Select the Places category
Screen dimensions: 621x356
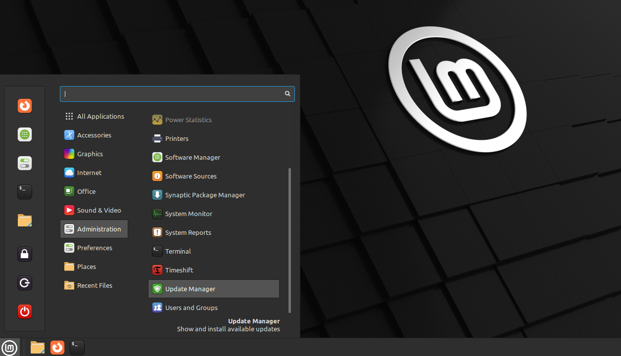click(94, 267)
